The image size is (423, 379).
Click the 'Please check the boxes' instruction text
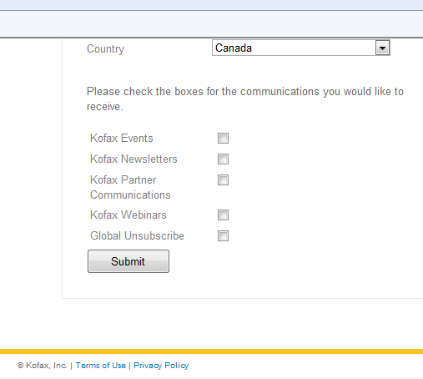[x=245, y=99]
